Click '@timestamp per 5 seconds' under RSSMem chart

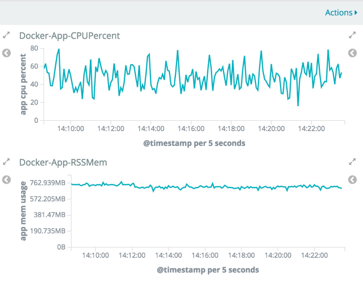point(208,270)
